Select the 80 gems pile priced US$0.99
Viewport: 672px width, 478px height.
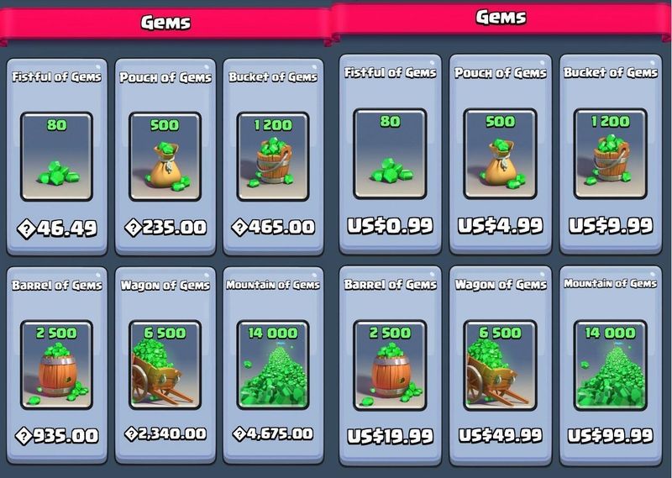coord(390,154)
